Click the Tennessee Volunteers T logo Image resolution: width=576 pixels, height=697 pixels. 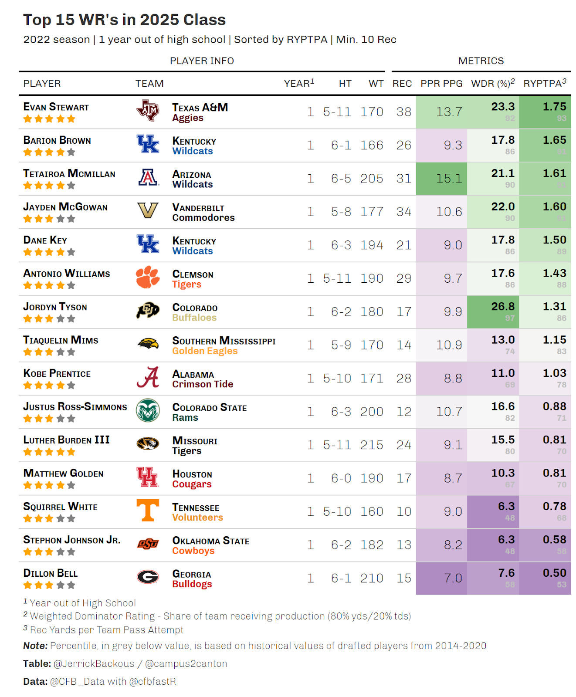click(x=148, y=511)
